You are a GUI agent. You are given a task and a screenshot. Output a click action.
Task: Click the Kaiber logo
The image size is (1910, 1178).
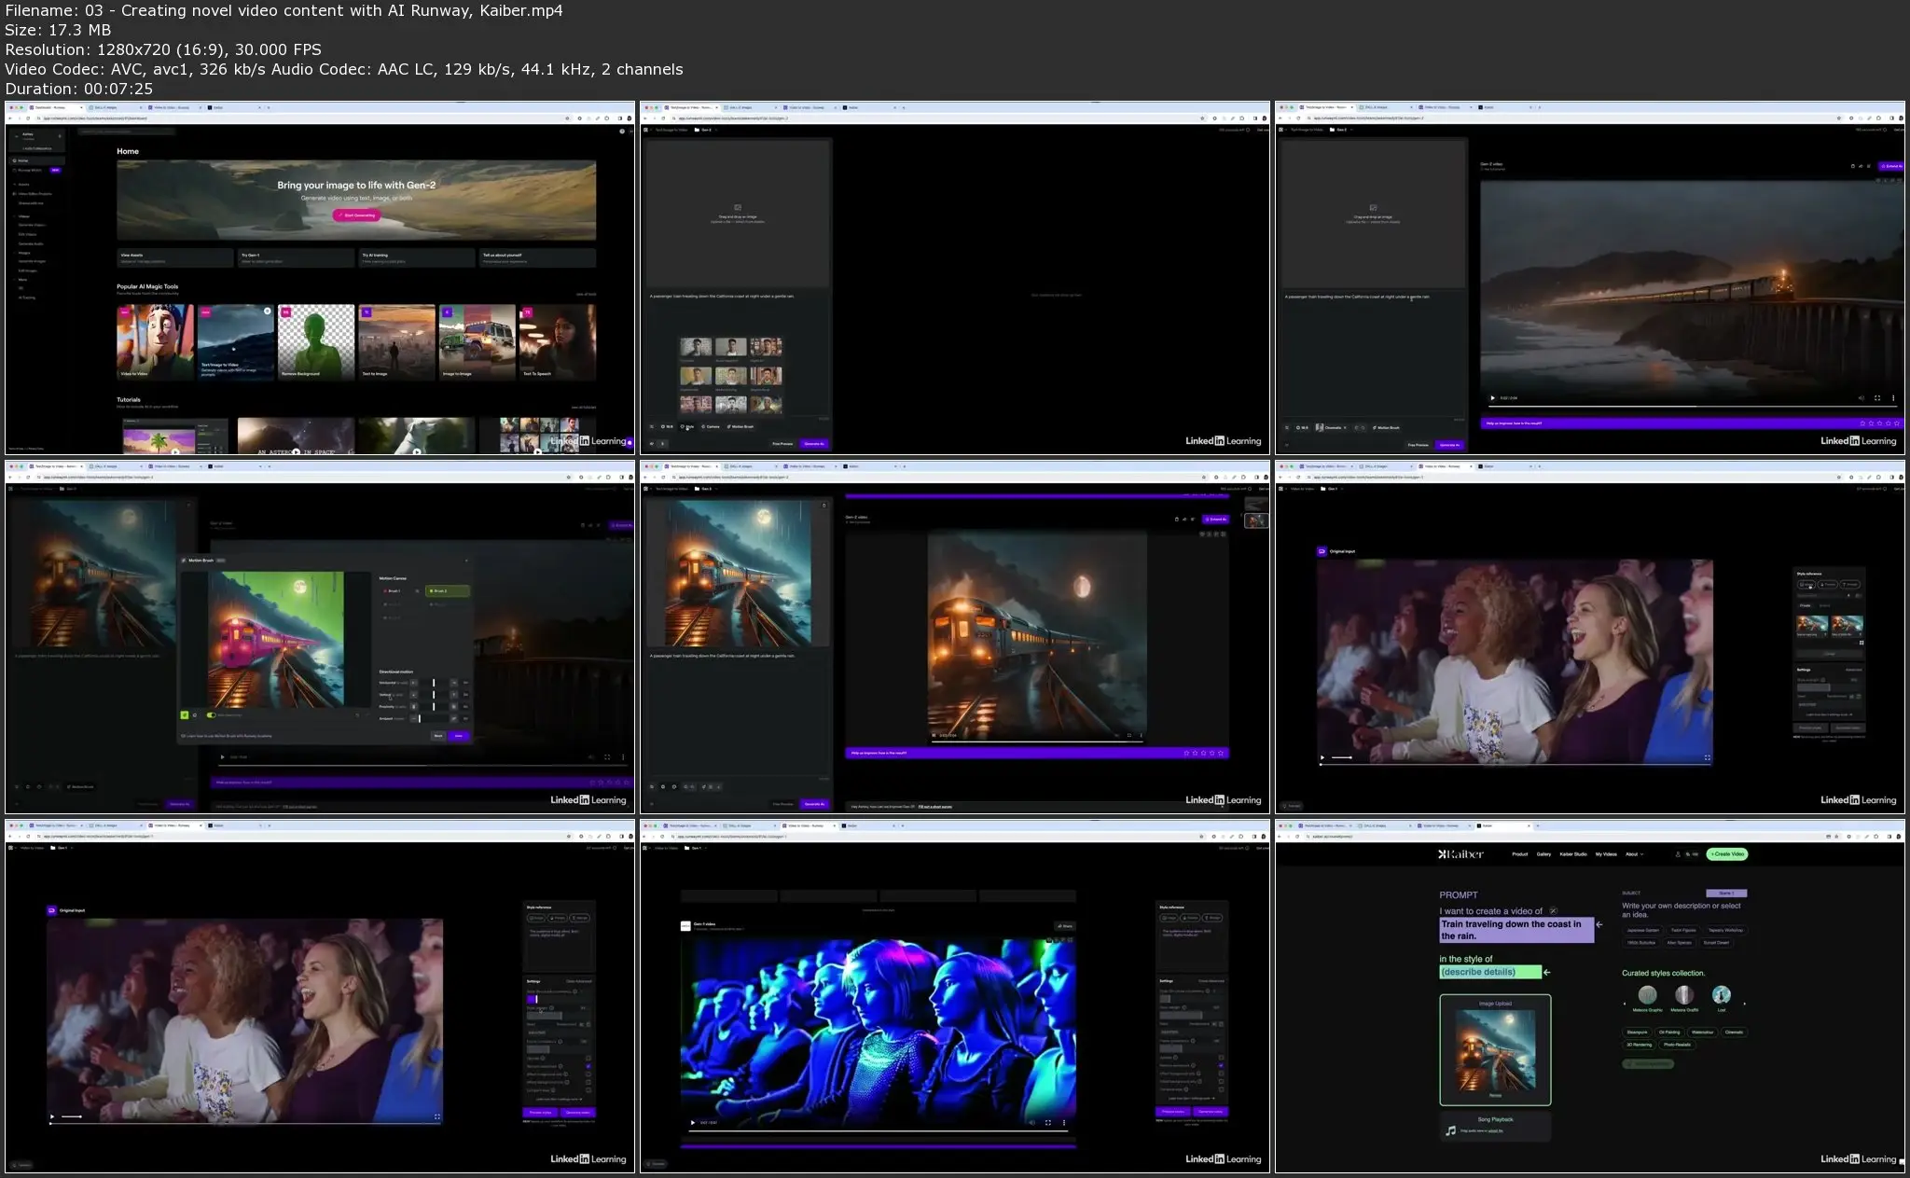pyautogui.click(x=1460, y=854)
